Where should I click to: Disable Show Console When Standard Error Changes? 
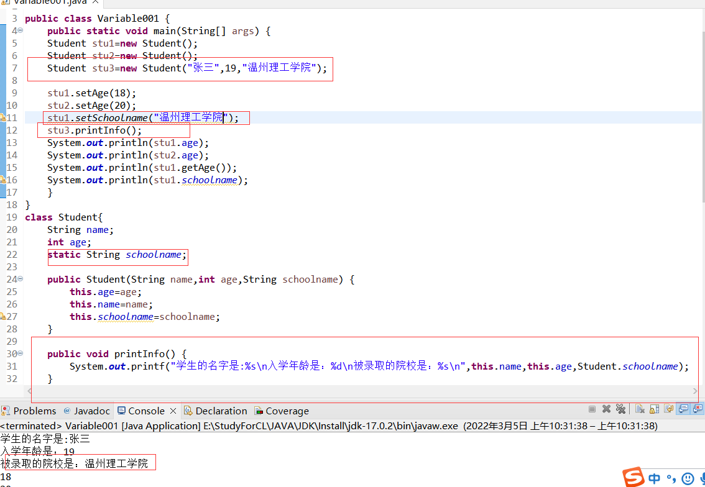[698, 409]
